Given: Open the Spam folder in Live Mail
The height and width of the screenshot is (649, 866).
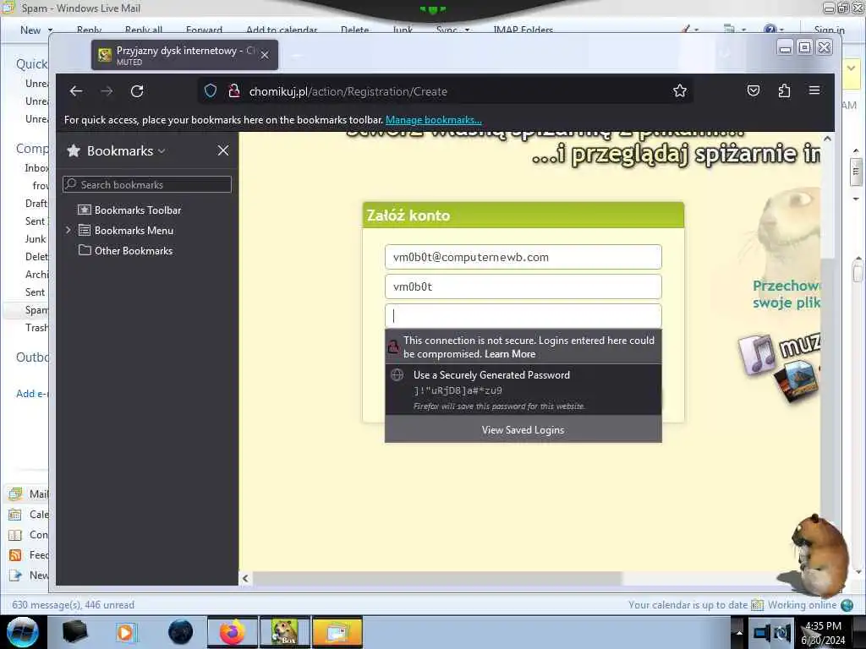Looking at the screenshot, I should pos(36,310).
